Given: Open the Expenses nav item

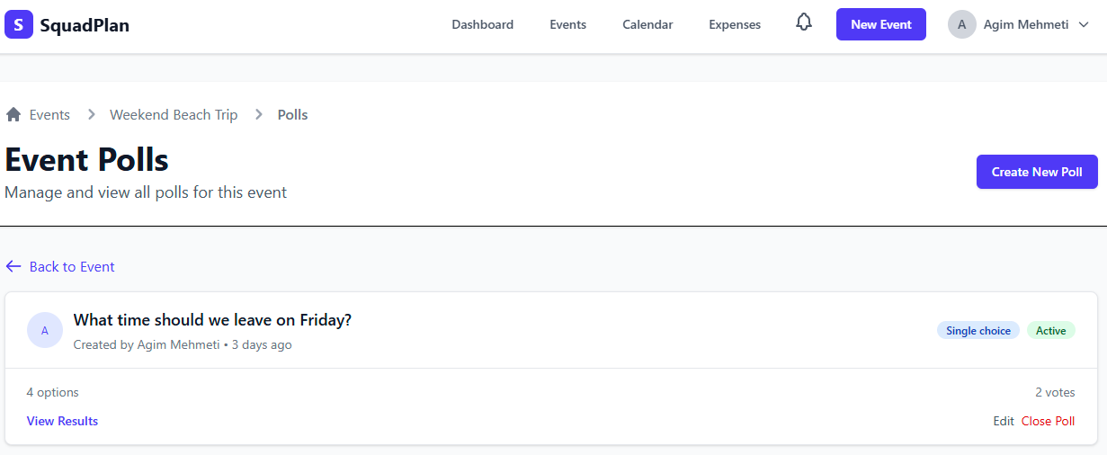Looking at the screenshot, I should pos(735,24).
